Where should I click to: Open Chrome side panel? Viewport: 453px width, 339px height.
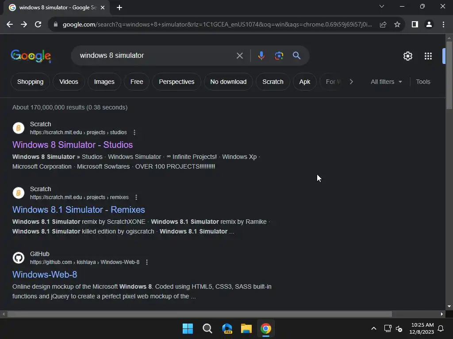coord(415,25)
